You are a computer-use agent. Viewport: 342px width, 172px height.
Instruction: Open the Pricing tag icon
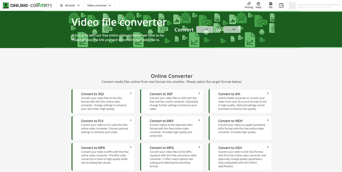click(x=249, y=4)
